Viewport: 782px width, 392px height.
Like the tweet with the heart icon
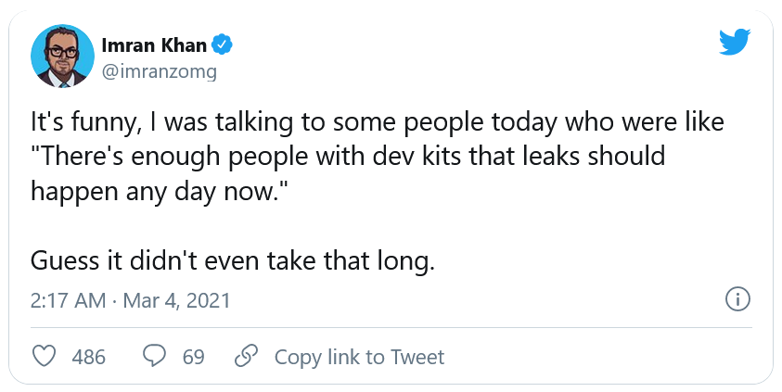[44, 357]
